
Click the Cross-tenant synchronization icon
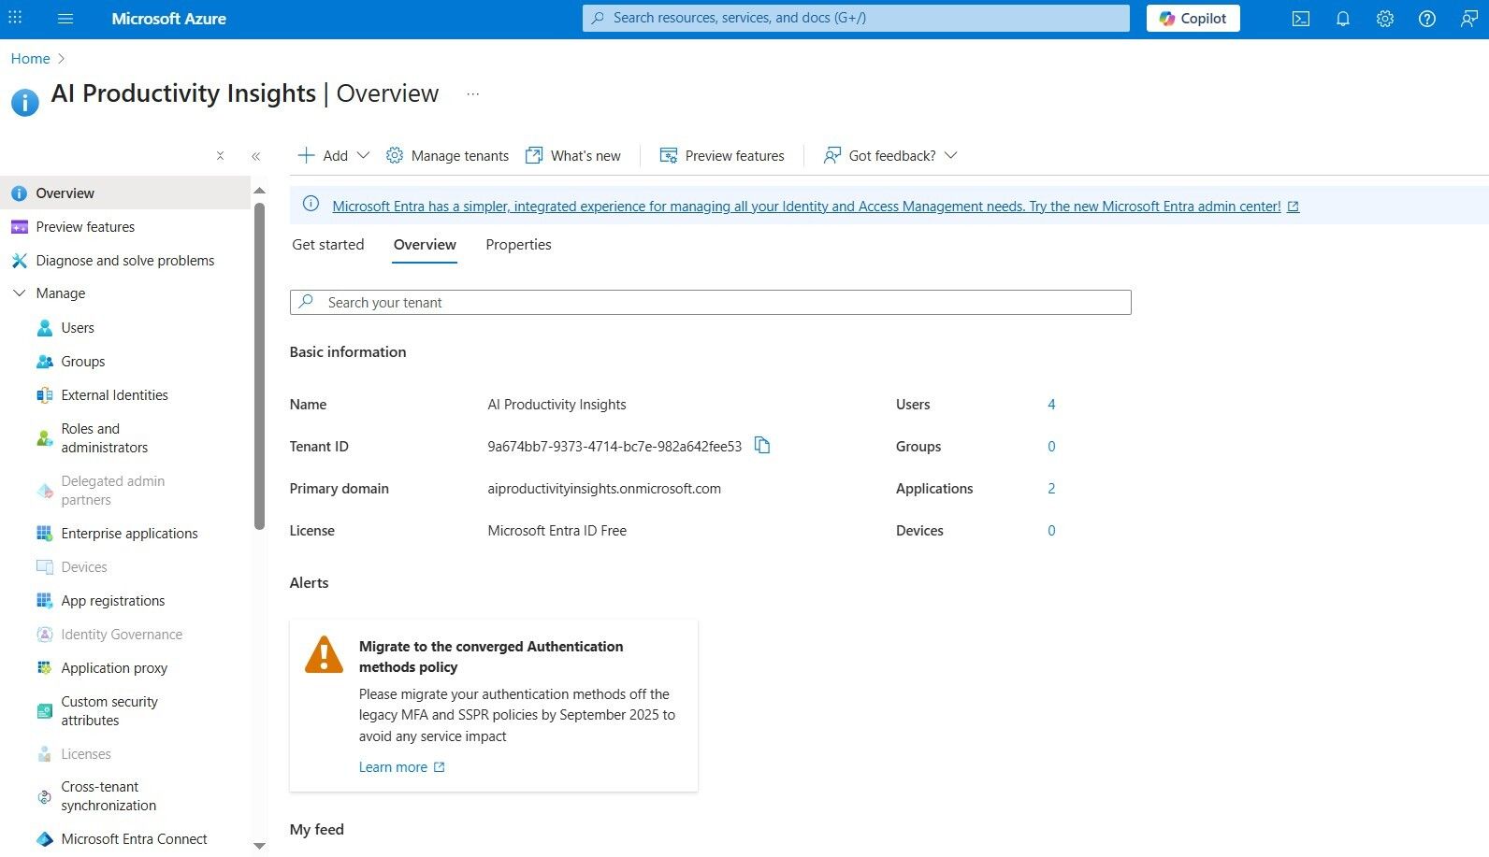coord(45,796)
